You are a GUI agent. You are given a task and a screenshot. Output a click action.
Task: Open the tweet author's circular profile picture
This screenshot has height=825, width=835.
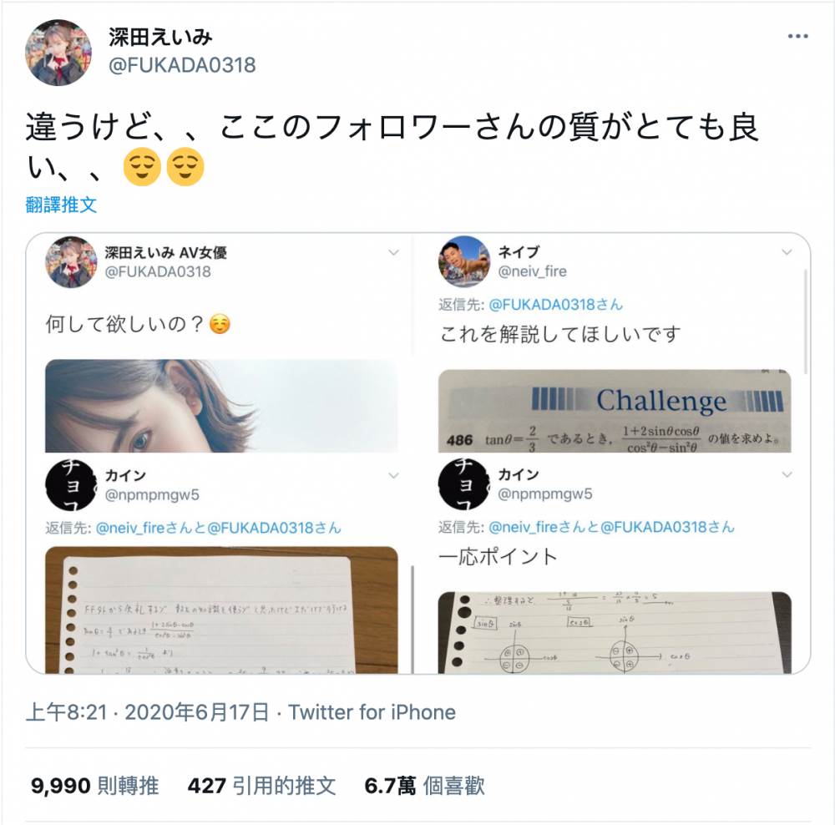(58, 53)
